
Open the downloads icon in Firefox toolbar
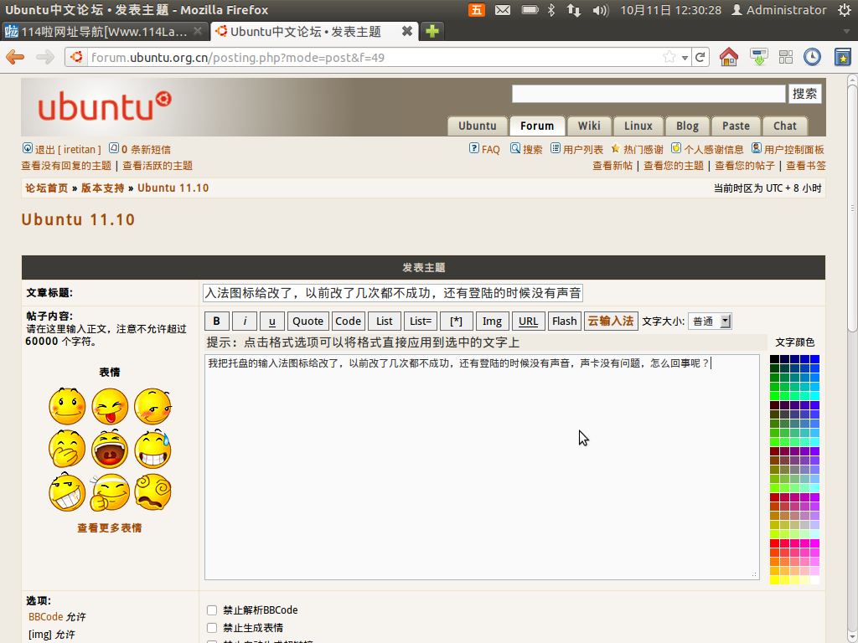(758, 57)
